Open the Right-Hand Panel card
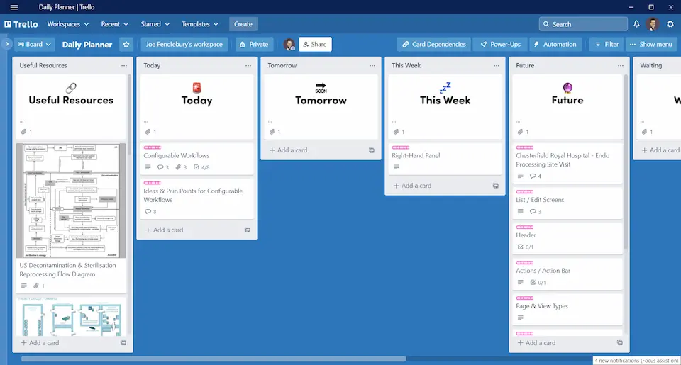 [x=445, y=159]
